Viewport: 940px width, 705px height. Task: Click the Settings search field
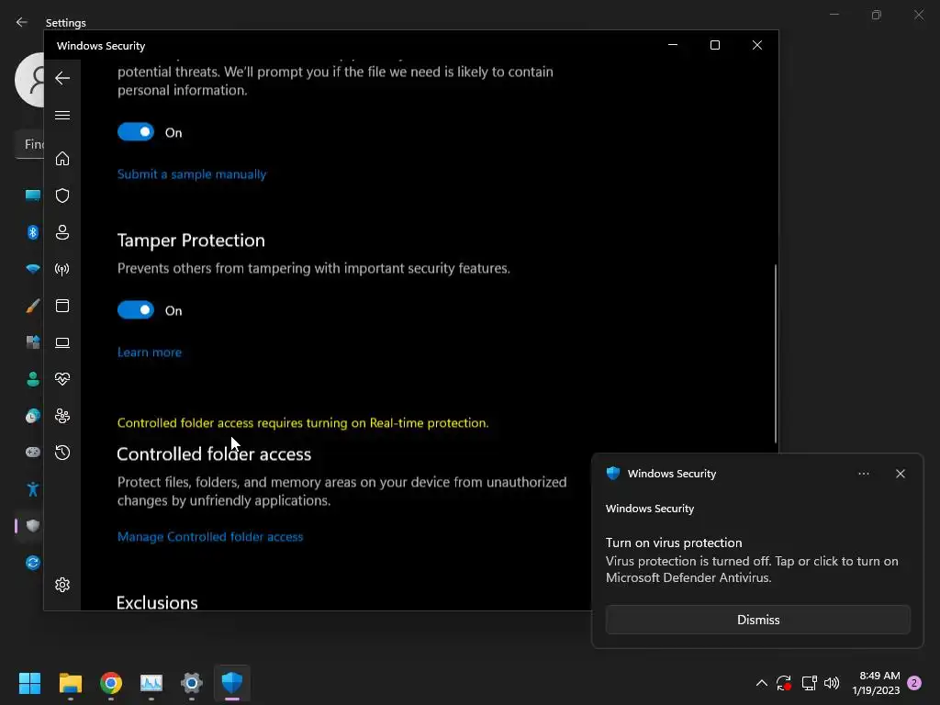tap(29, 144)
